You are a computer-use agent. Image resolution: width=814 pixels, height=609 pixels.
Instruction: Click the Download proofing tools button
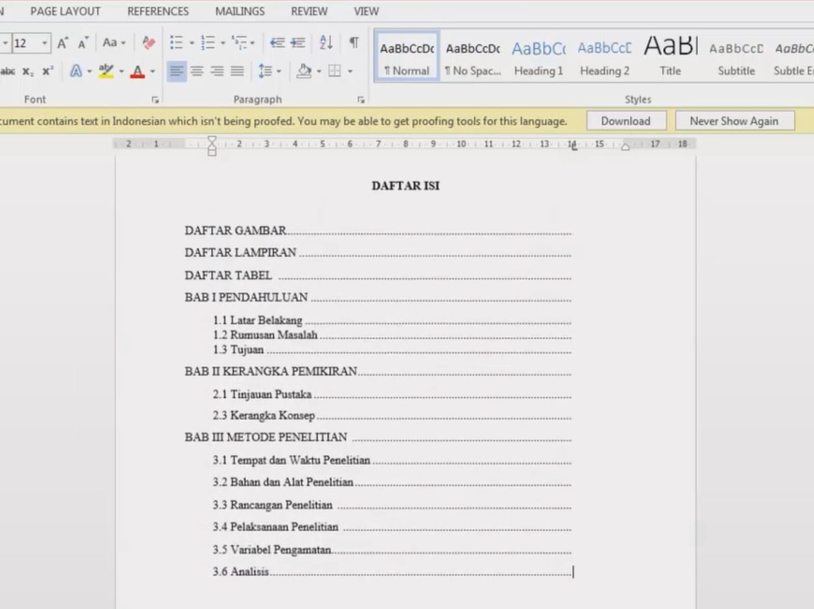click(625, 120)
